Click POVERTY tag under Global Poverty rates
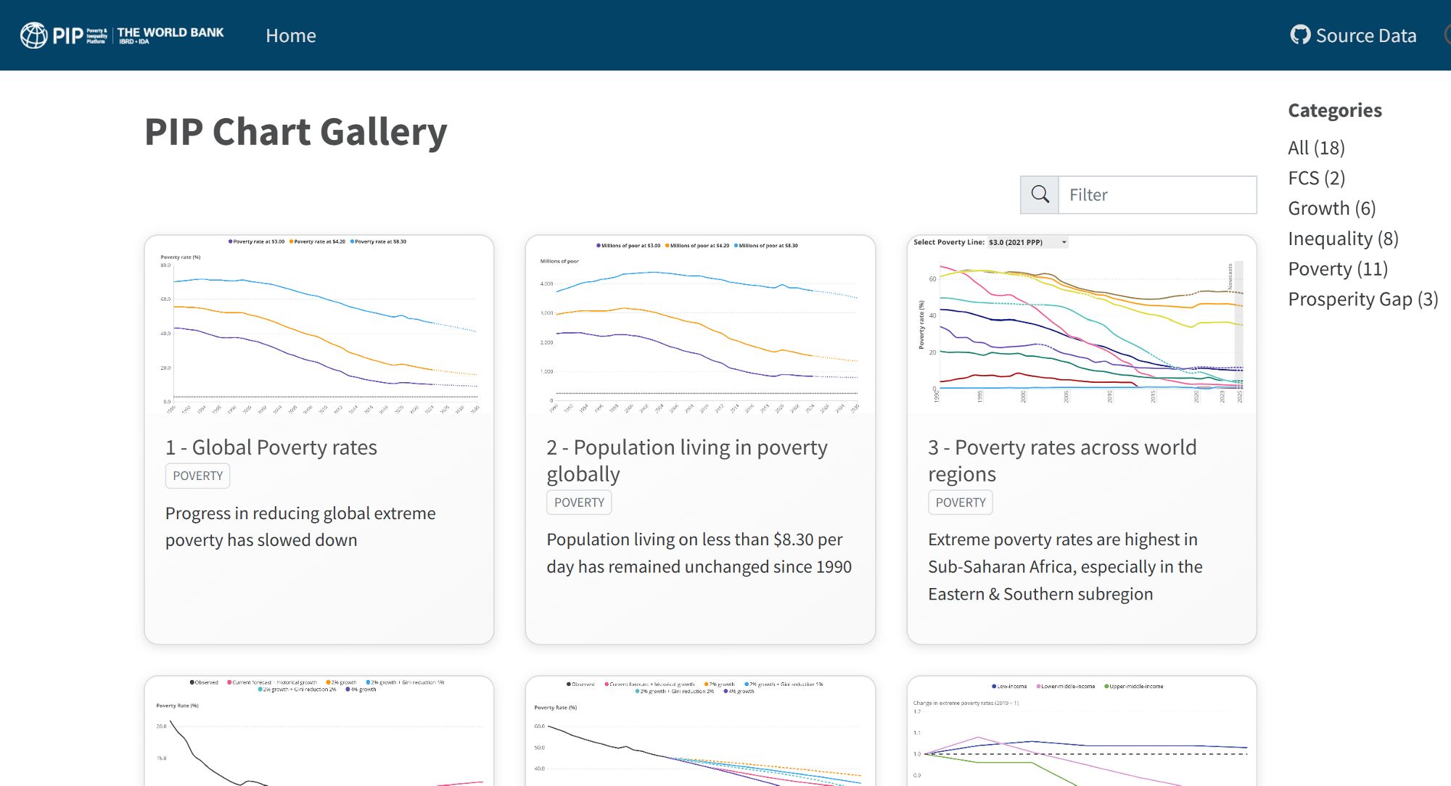 click(x=197, y=476)
